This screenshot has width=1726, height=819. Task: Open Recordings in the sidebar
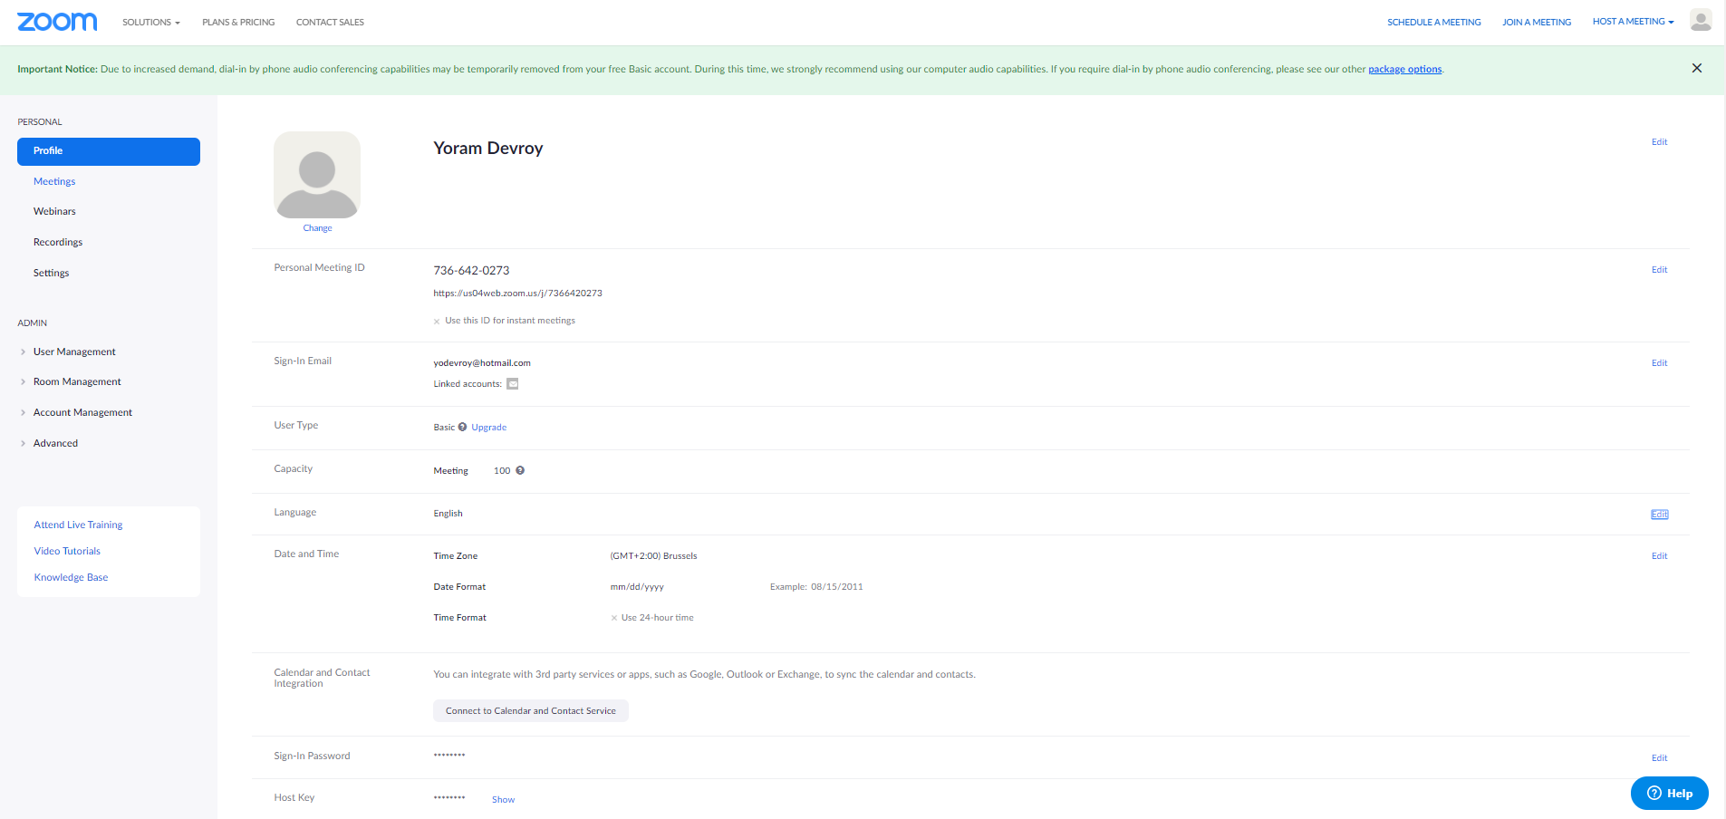[58, 242]
